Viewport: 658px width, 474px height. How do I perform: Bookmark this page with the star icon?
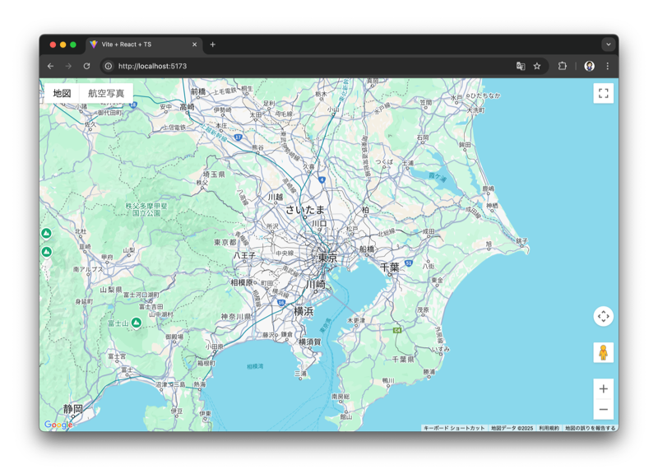tap(537, 66)
